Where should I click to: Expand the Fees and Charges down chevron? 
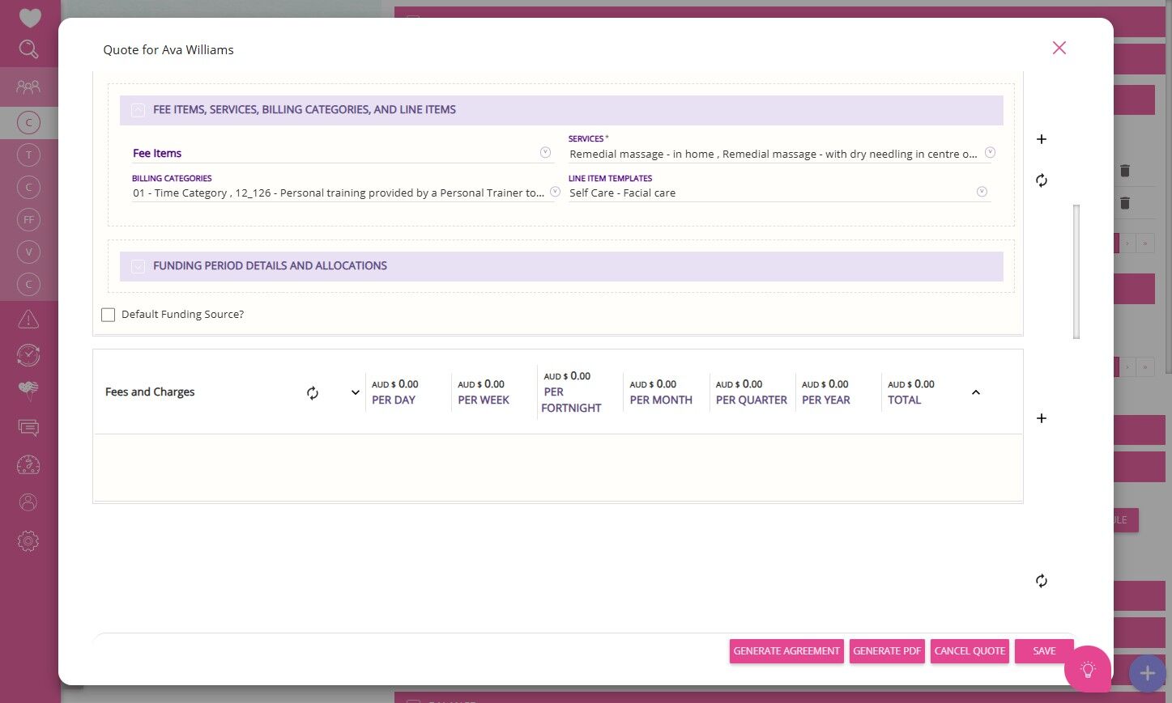pos(355,392)
